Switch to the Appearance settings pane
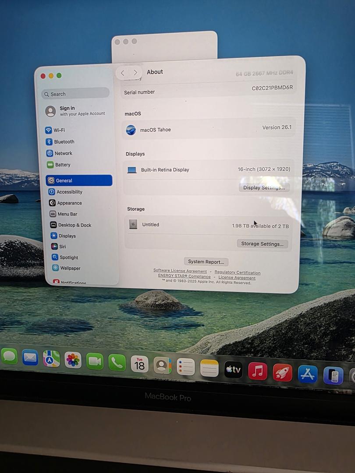 (69, 203)
